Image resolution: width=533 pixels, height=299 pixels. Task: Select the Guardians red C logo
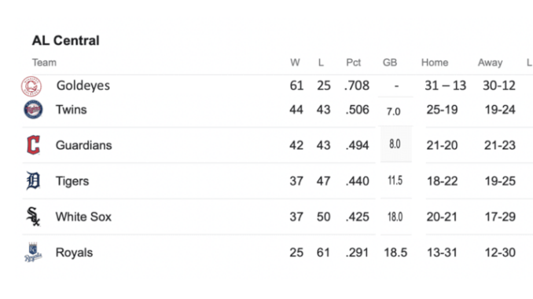[33, 145]
